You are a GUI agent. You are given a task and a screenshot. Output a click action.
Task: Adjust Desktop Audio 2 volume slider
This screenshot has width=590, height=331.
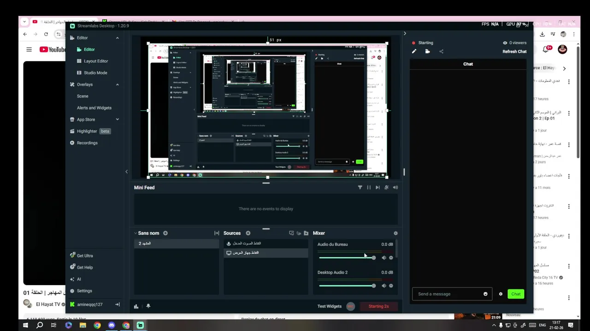click(x=347, y=286)
